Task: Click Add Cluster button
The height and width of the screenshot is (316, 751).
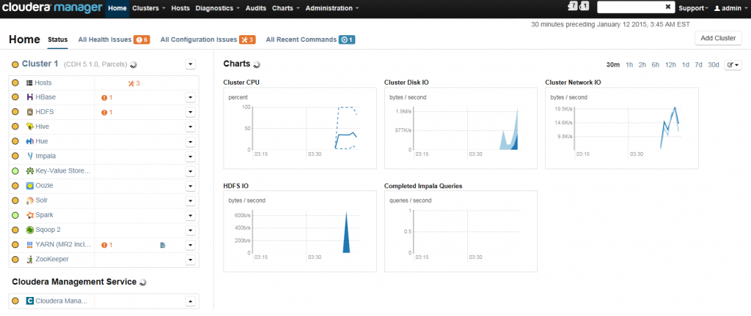Action: pyautogui.click(x=718, y=38)
